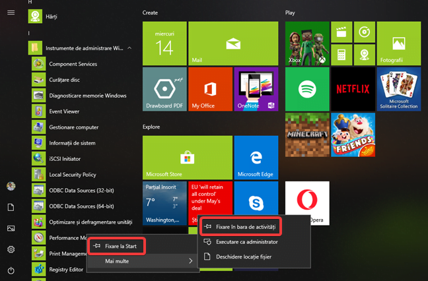Choose Fixare în bara de activități
The width and height of the screenshot is (428, 281).
click(240, 227)
